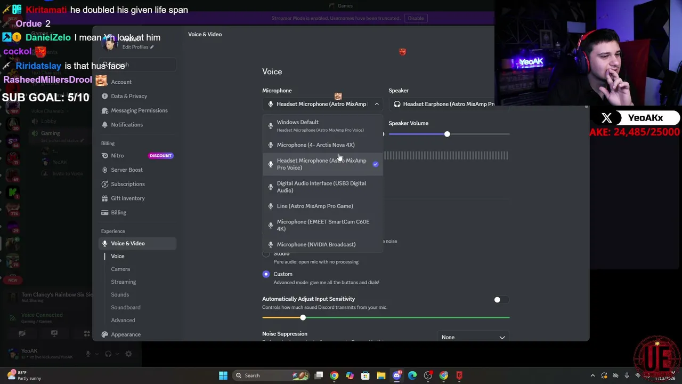
Task: Click the Subscriptions icon in sidebar
Action: [x=105, y=184]
